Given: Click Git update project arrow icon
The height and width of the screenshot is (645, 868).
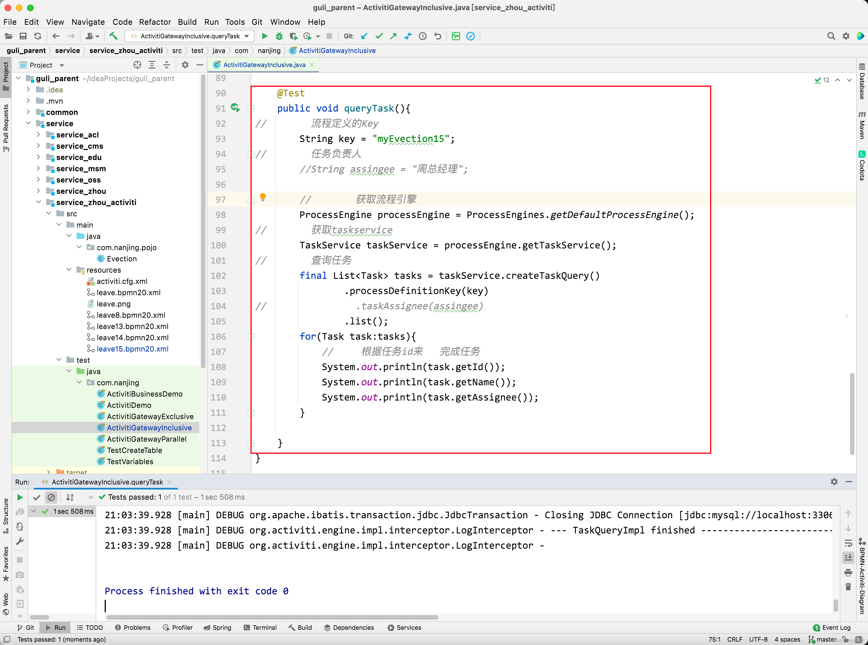Looking at the screenshot, I should click(364, 36).
